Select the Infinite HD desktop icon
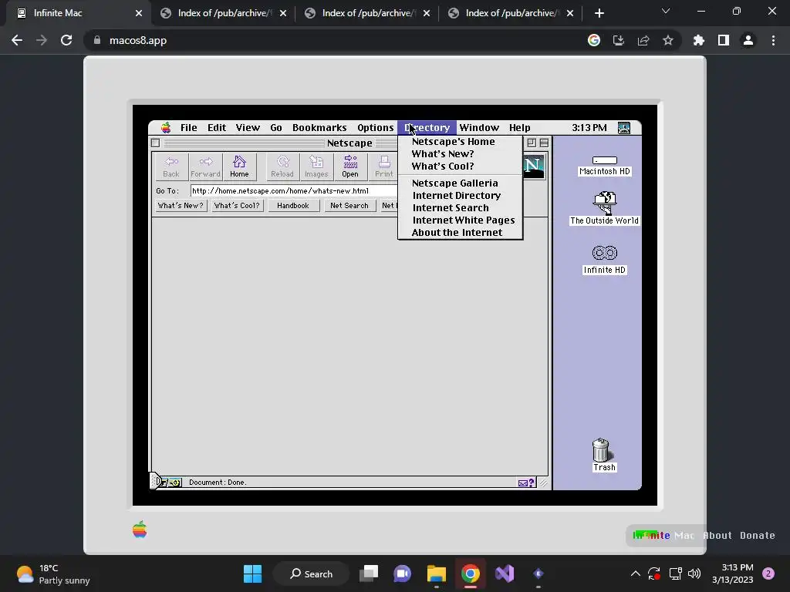Image resolution: width=790 pixels, height=592 pixels. (x=605, y=260)
